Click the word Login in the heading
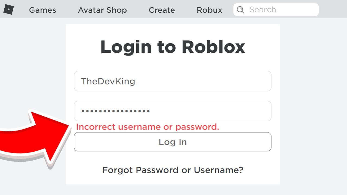This screenshot has width=347, height=195. click(x=126, y=47)
